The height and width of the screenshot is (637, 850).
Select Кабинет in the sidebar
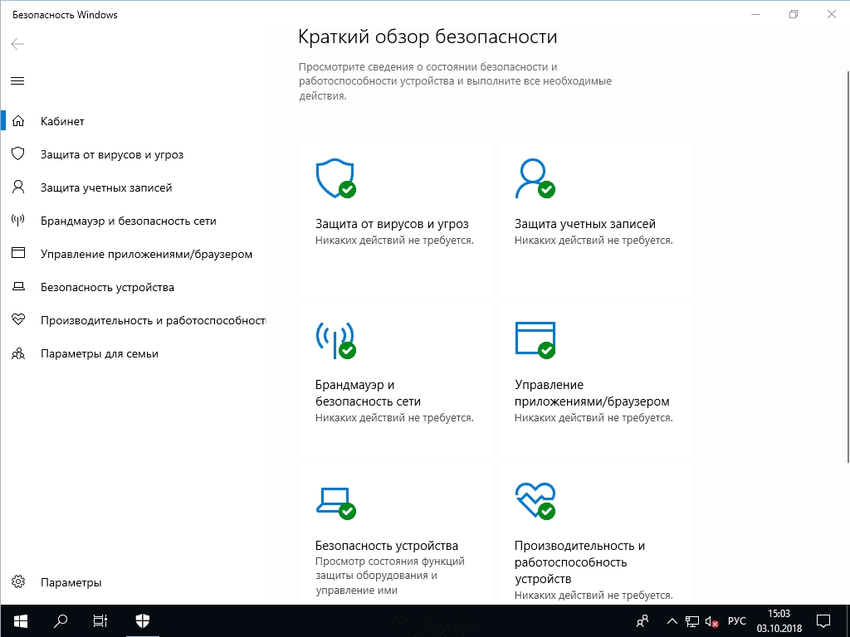coord(134,121)
